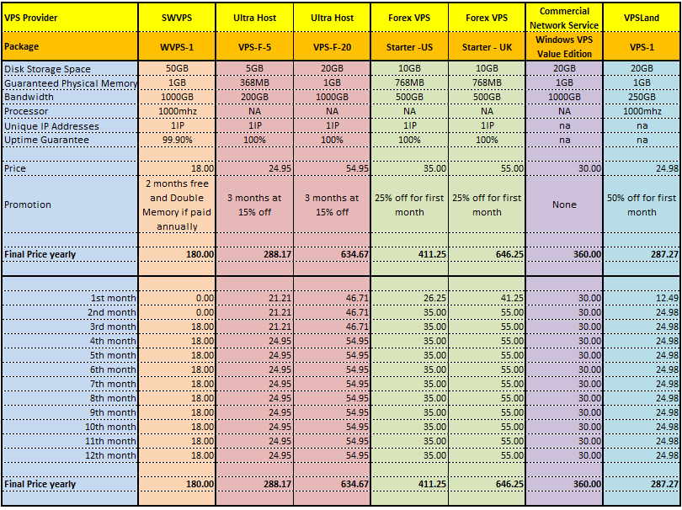The image size is (682, 510).
Task: Click the 46.71 cell in 3rd month row
Action: click(x=332, y=327)
